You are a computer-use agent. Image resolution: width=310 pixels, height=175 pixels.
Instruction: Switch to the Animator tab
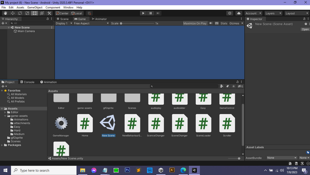99,19
